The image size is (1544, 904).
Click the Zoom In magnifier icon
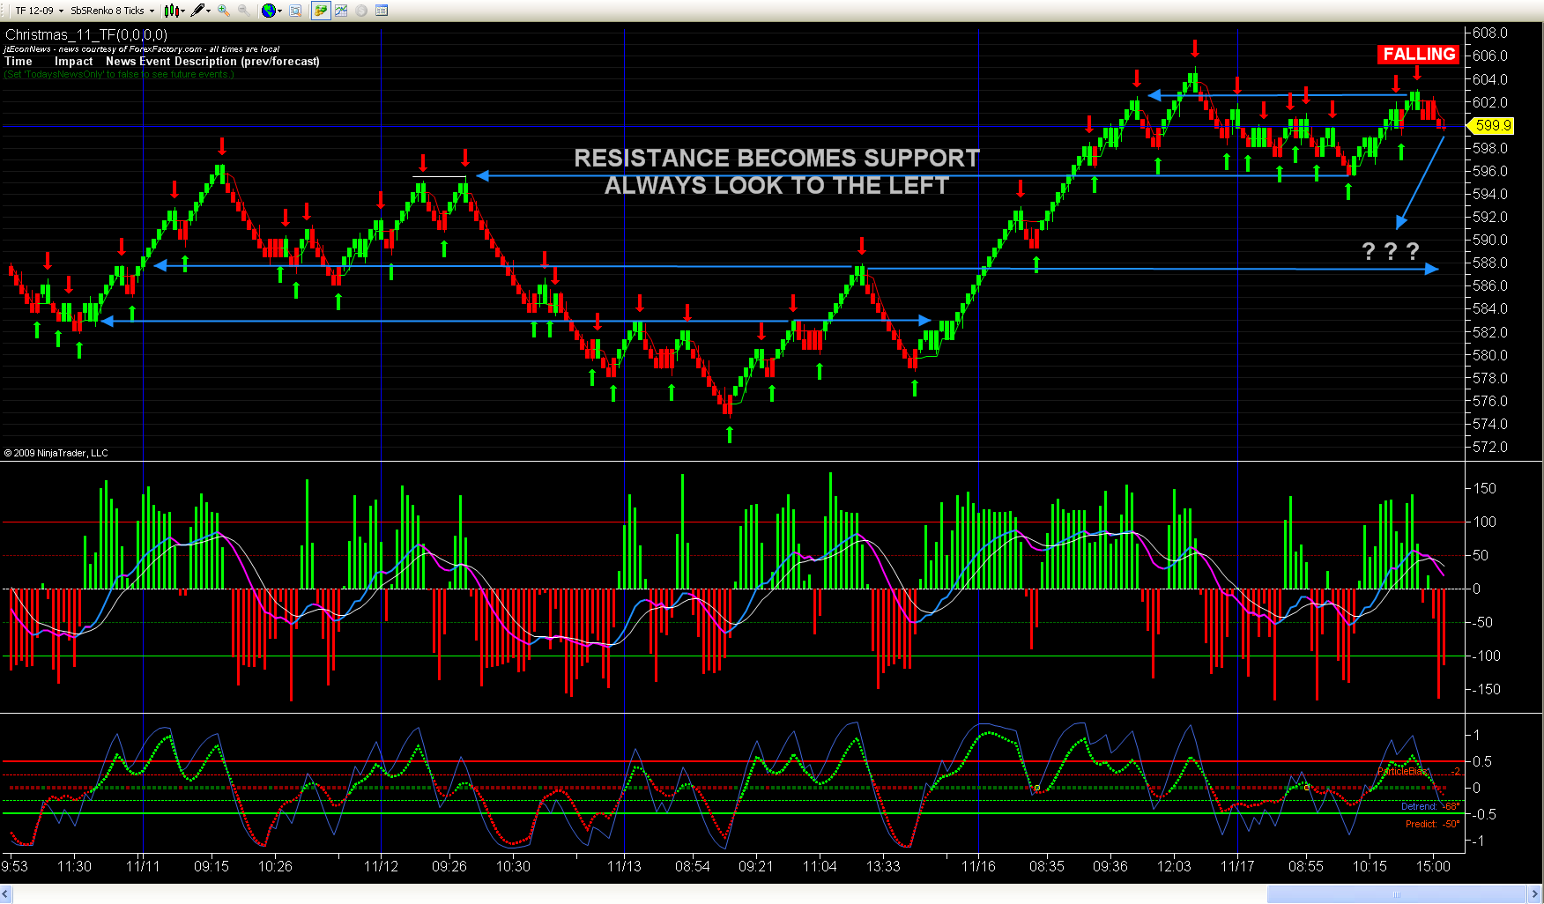coord(224,11)
